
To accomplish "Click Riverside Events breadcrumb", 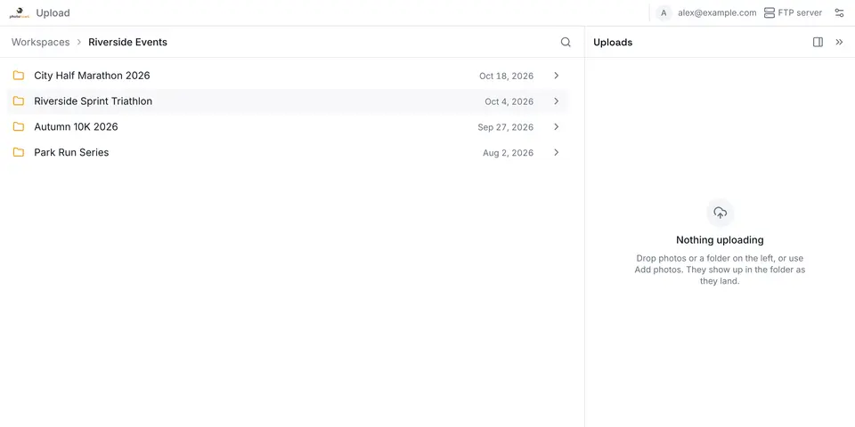I will point(127,42).
